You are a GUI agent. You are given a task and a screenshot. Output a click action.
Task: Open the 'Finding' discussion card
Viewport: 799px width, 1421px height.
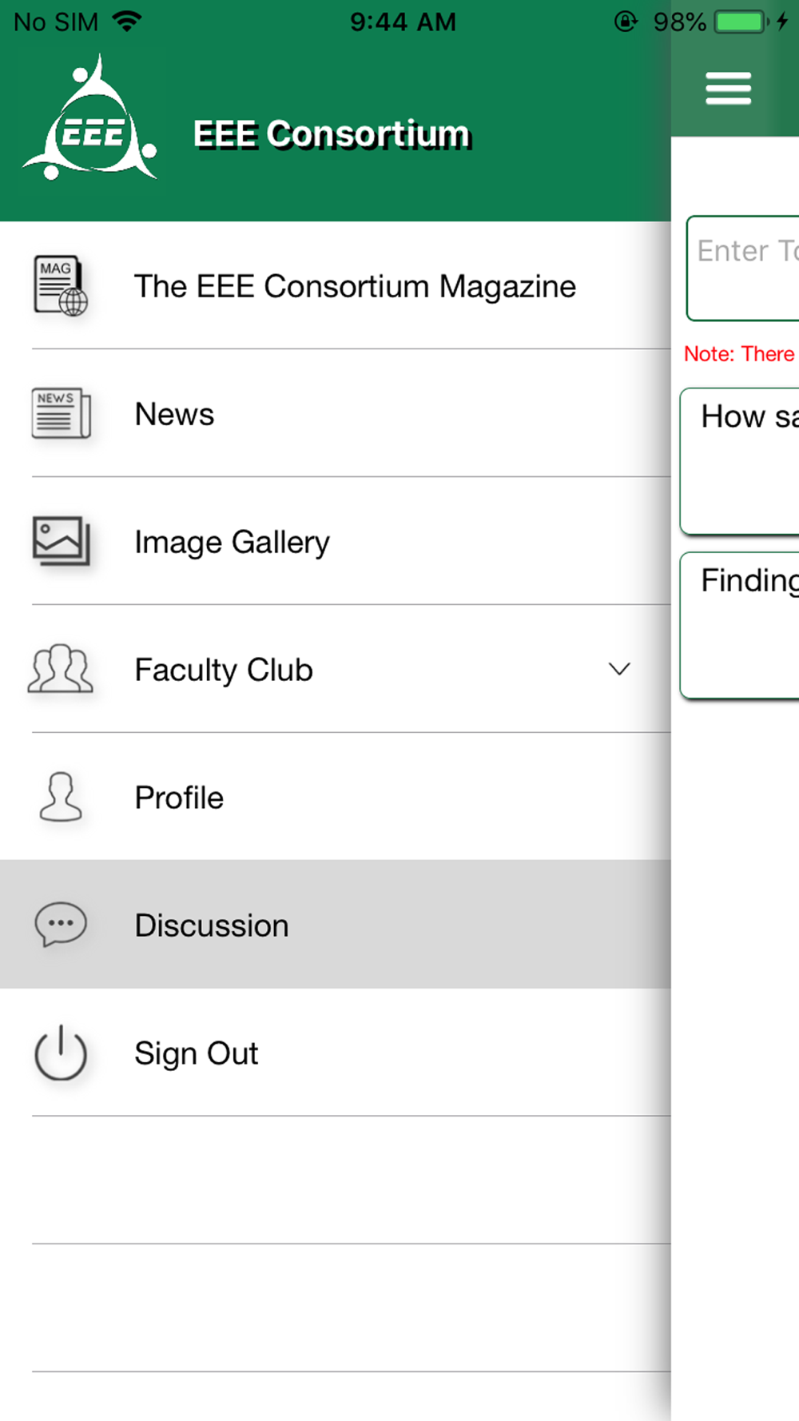[x=740, y=625]
